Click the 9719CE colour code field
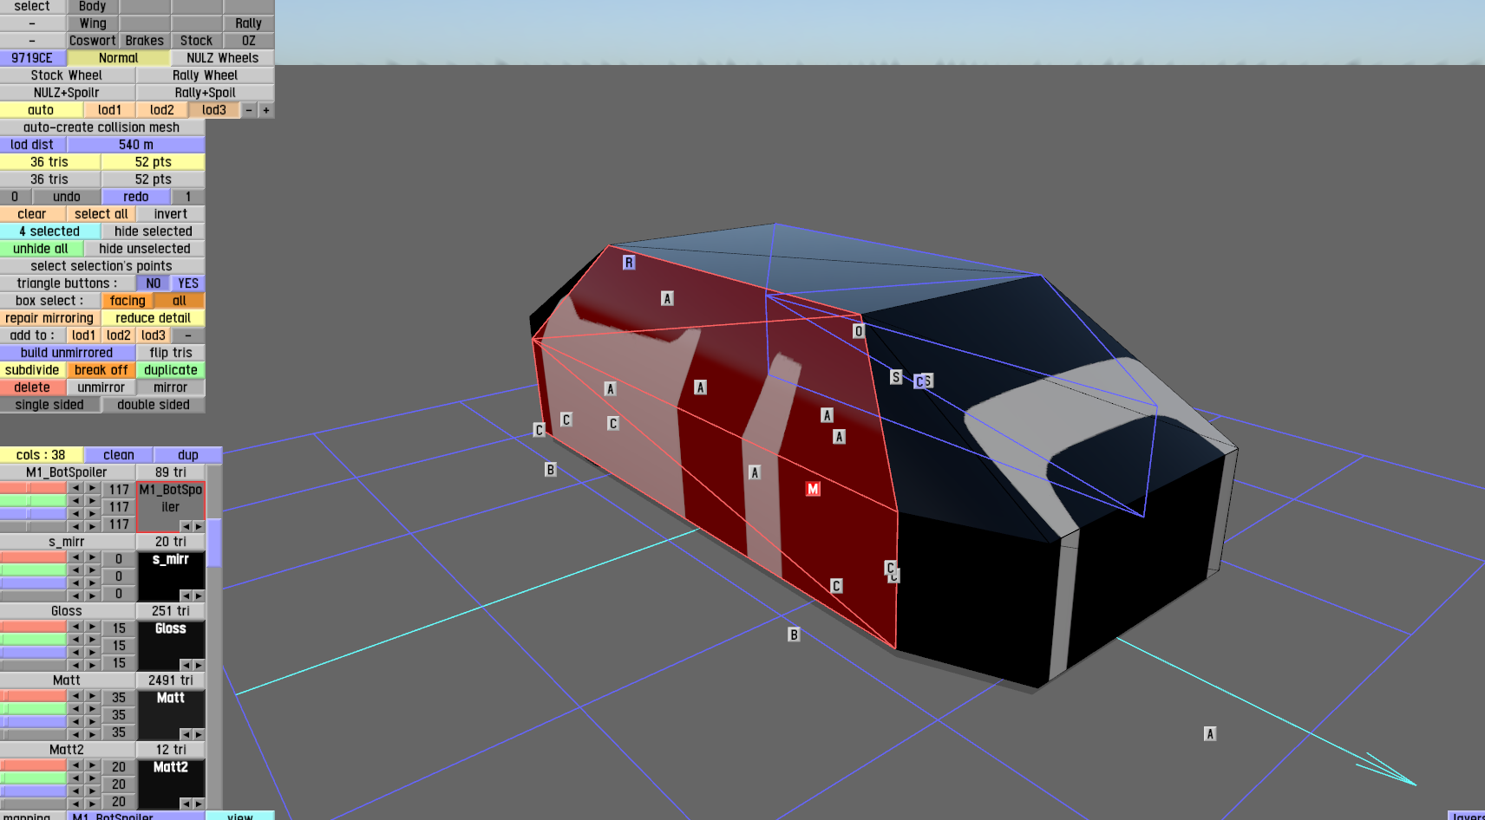Image resolution: width=1485 pixels, height=820 pixels. [32, 58]
